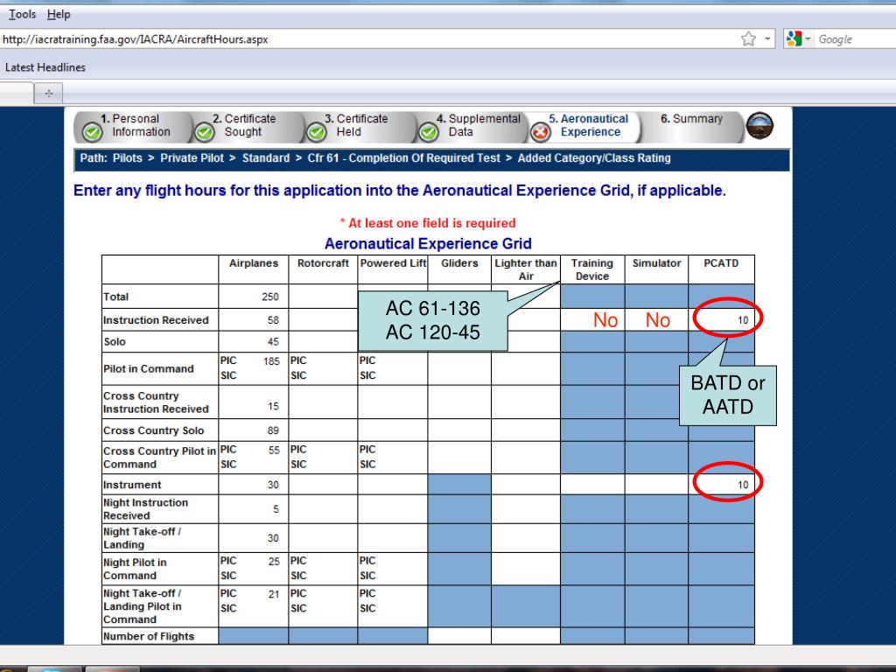
Task: Click the green check icon for Certificate Held
Action: click(x=316, y=133)
